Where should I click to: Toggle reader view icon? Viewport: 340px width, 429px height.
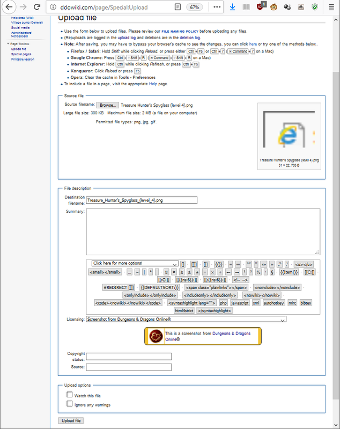[178, 7]
